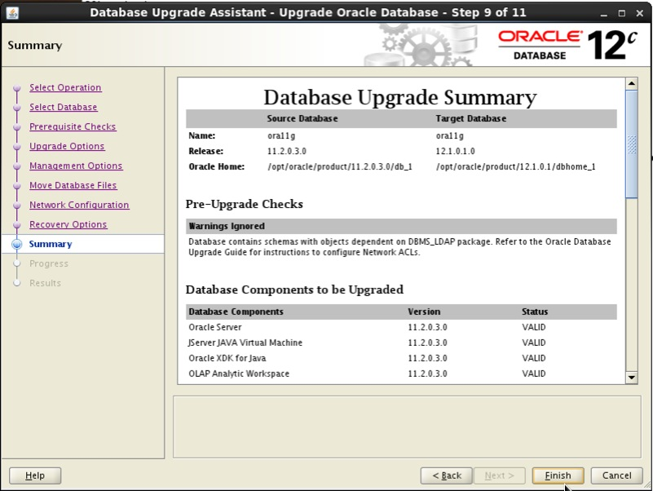Click the Status column header
The height and width of the screenshot is (491, 653).
coord(535,312)
